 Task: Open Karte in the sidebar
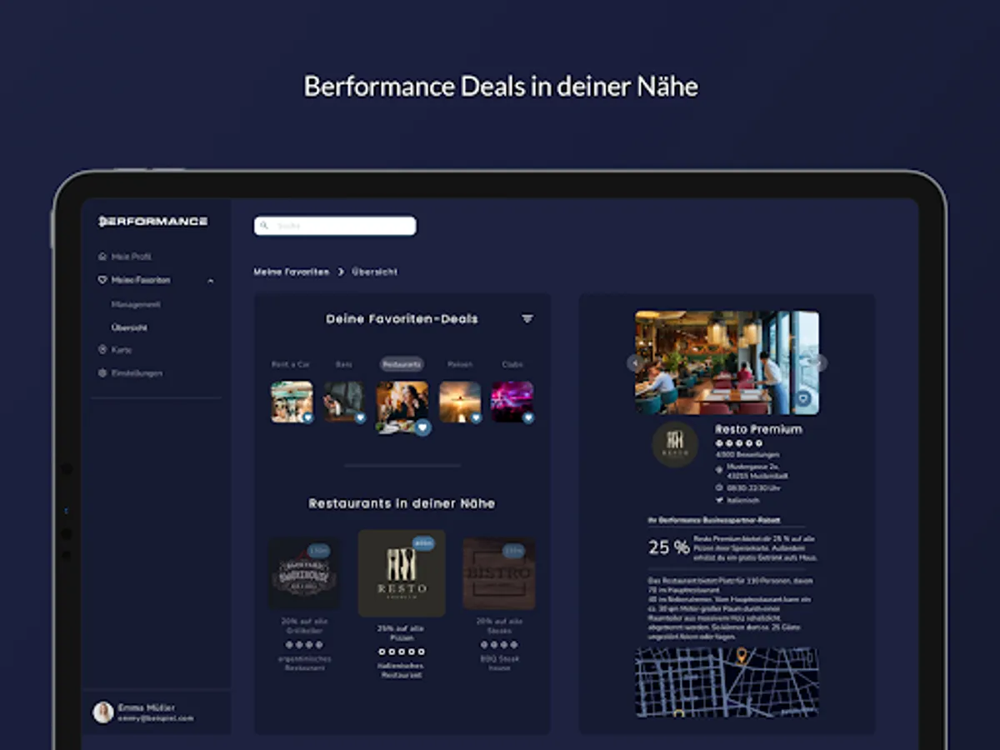[x=122, y=350]
